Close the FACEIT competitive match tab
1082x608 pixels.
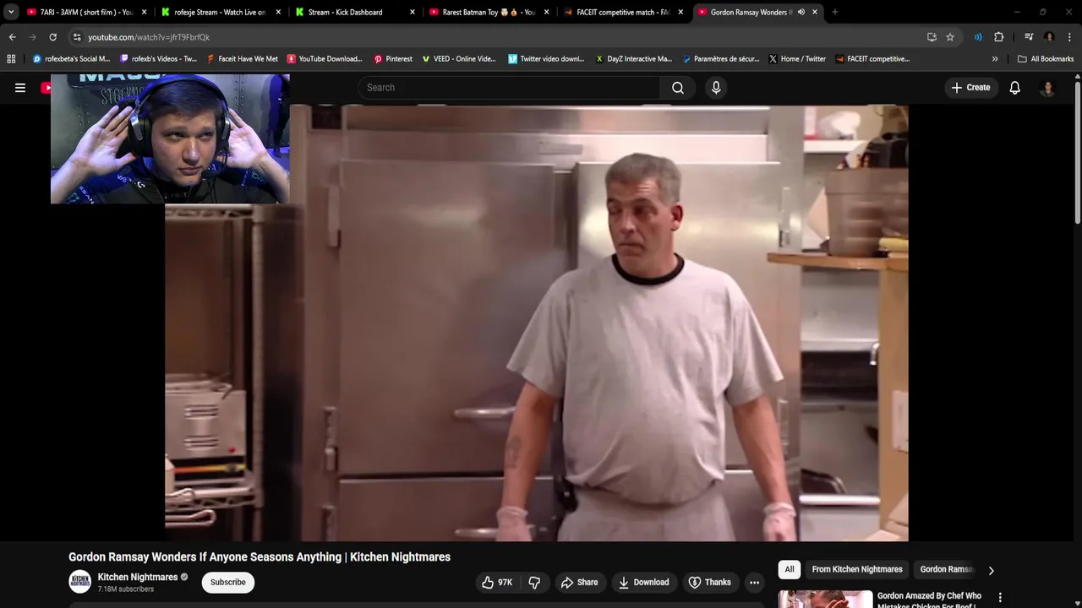[x=680, y=12]
